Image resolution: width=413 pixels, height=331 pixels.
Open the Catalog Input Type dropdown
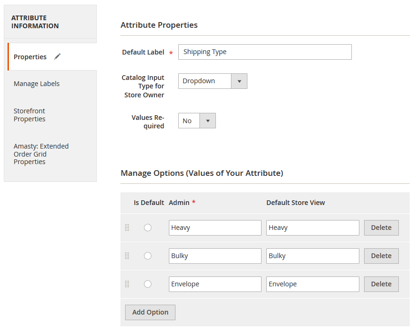pyautogui.click(x=213, y=81)
